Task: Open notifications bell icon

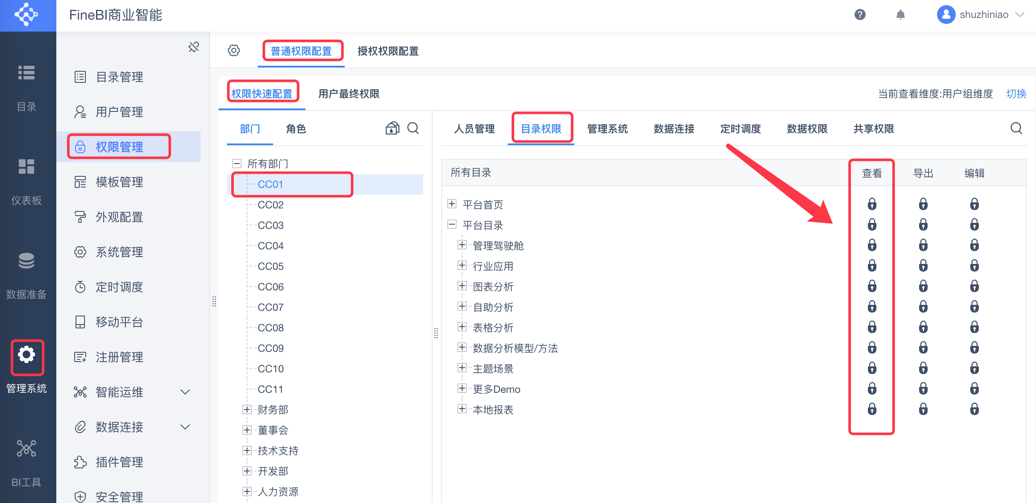Action: tap(900, 15)
